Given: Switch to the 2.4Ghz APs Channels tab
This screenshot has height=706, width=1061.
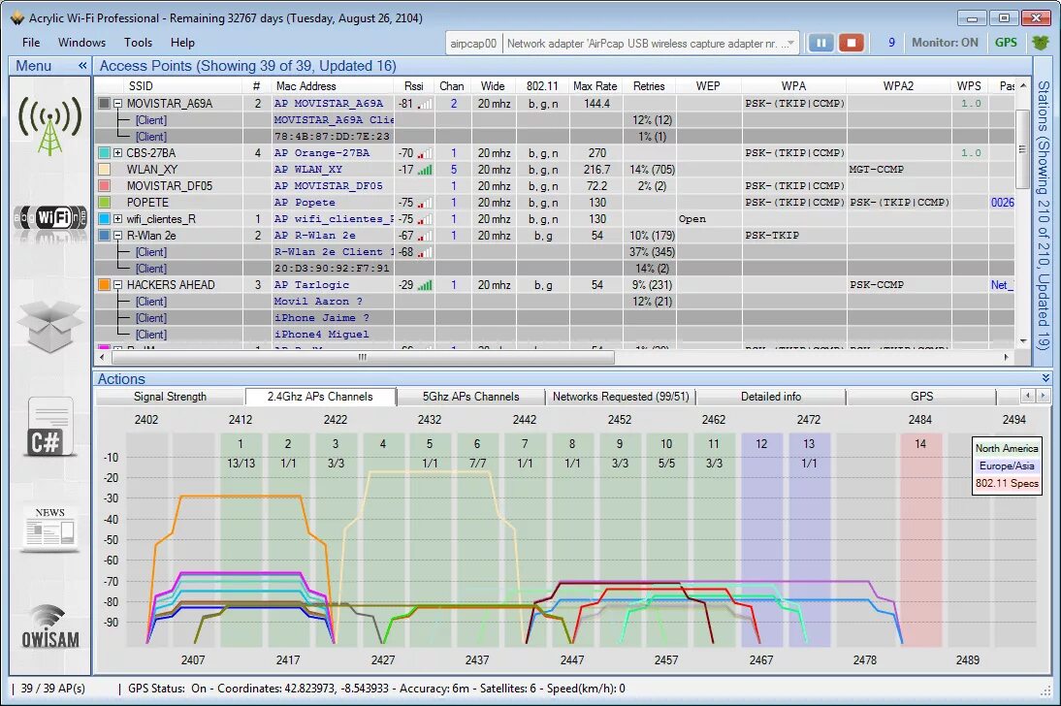Looking at the screenshot, I should coord(320,397).
